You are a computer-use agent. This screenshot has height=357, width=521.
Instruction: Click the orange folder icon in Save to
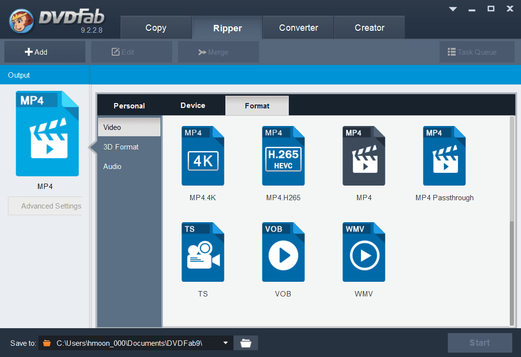coord(47,343)
